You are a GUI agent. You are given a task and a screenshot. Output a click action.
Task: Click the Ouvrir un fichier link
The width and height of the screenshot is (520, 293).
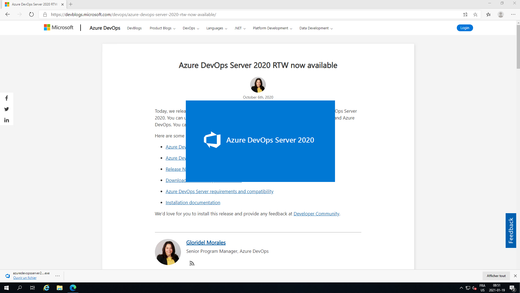pyautogui.click(x=25, y=278)
